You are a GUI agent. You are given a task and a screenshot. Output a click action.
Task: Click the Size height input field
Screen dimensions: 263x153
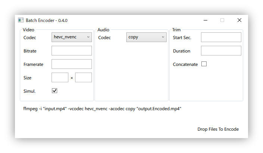pos(83,77)
